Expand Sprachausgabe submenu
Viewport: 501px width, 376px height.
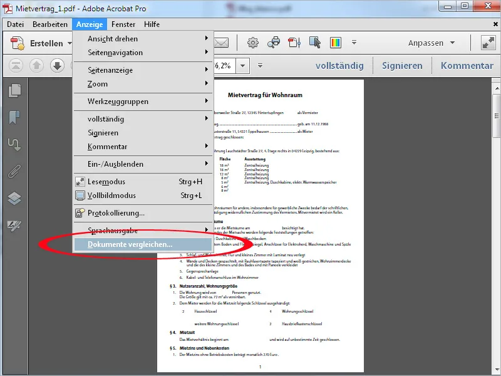pos(143,230)
